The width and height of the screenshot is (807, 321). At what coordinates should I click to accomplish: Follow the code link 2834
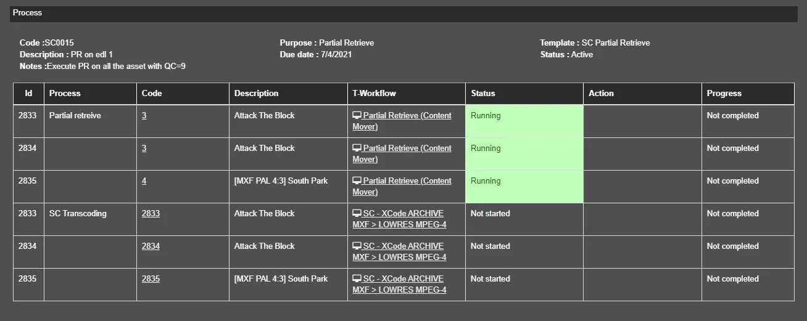[x=151, y=246]
